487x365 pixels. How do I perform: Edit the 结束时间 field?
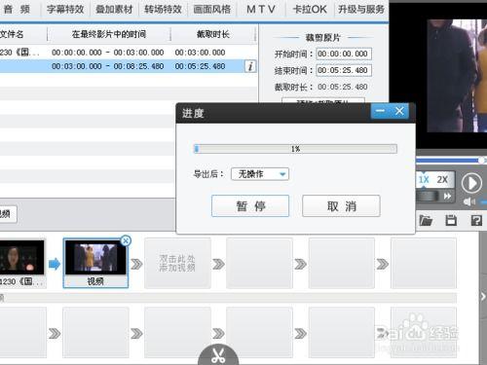click(x=344, y=70)
